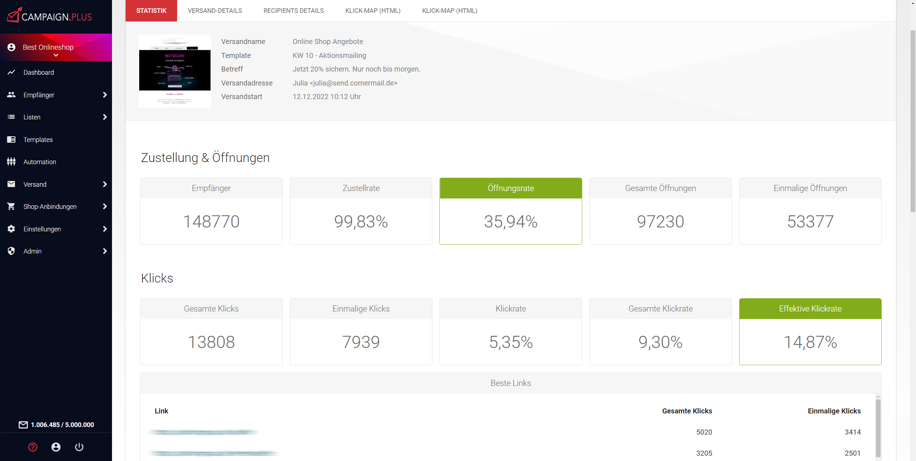Click the Template value KW 10 - Aktionsmailing

coord(329,55)
